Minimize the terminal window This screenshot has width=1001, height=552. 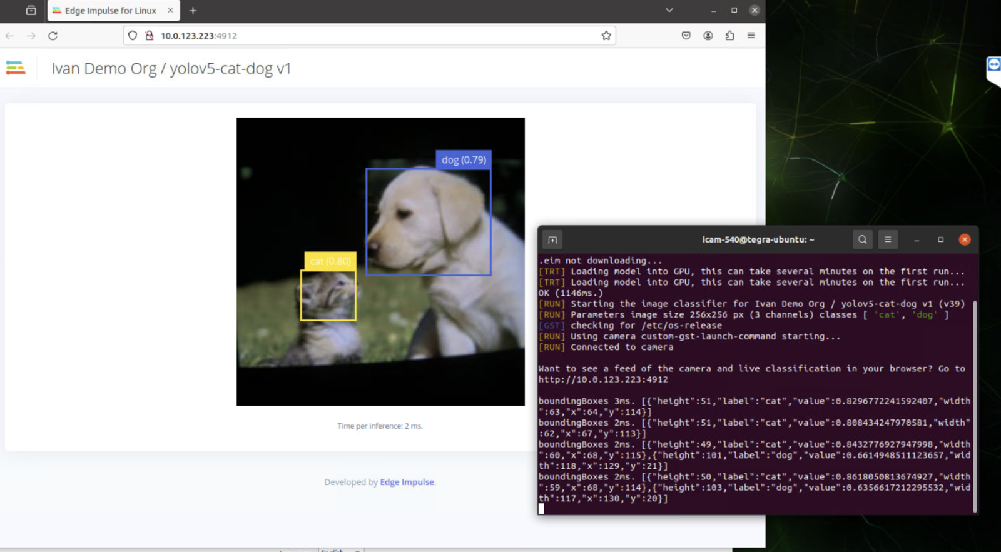point(917,239)
